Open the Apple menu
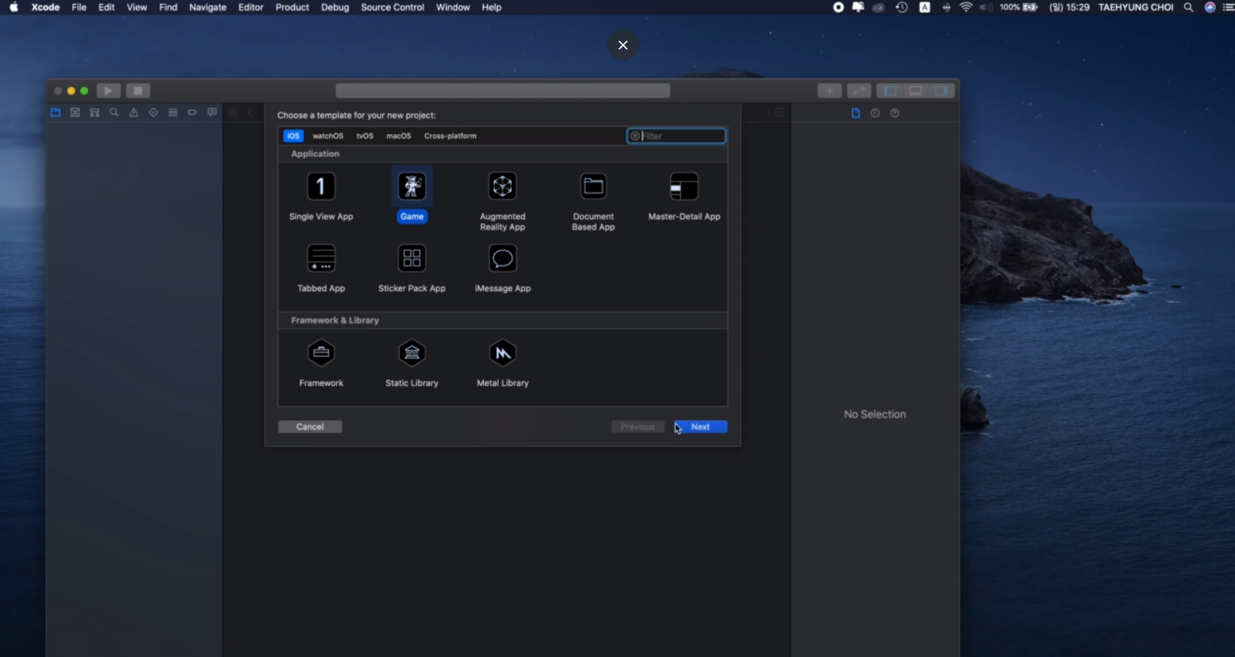Image resolution: width=1235 pixels, height=657 pixels. 14,7
